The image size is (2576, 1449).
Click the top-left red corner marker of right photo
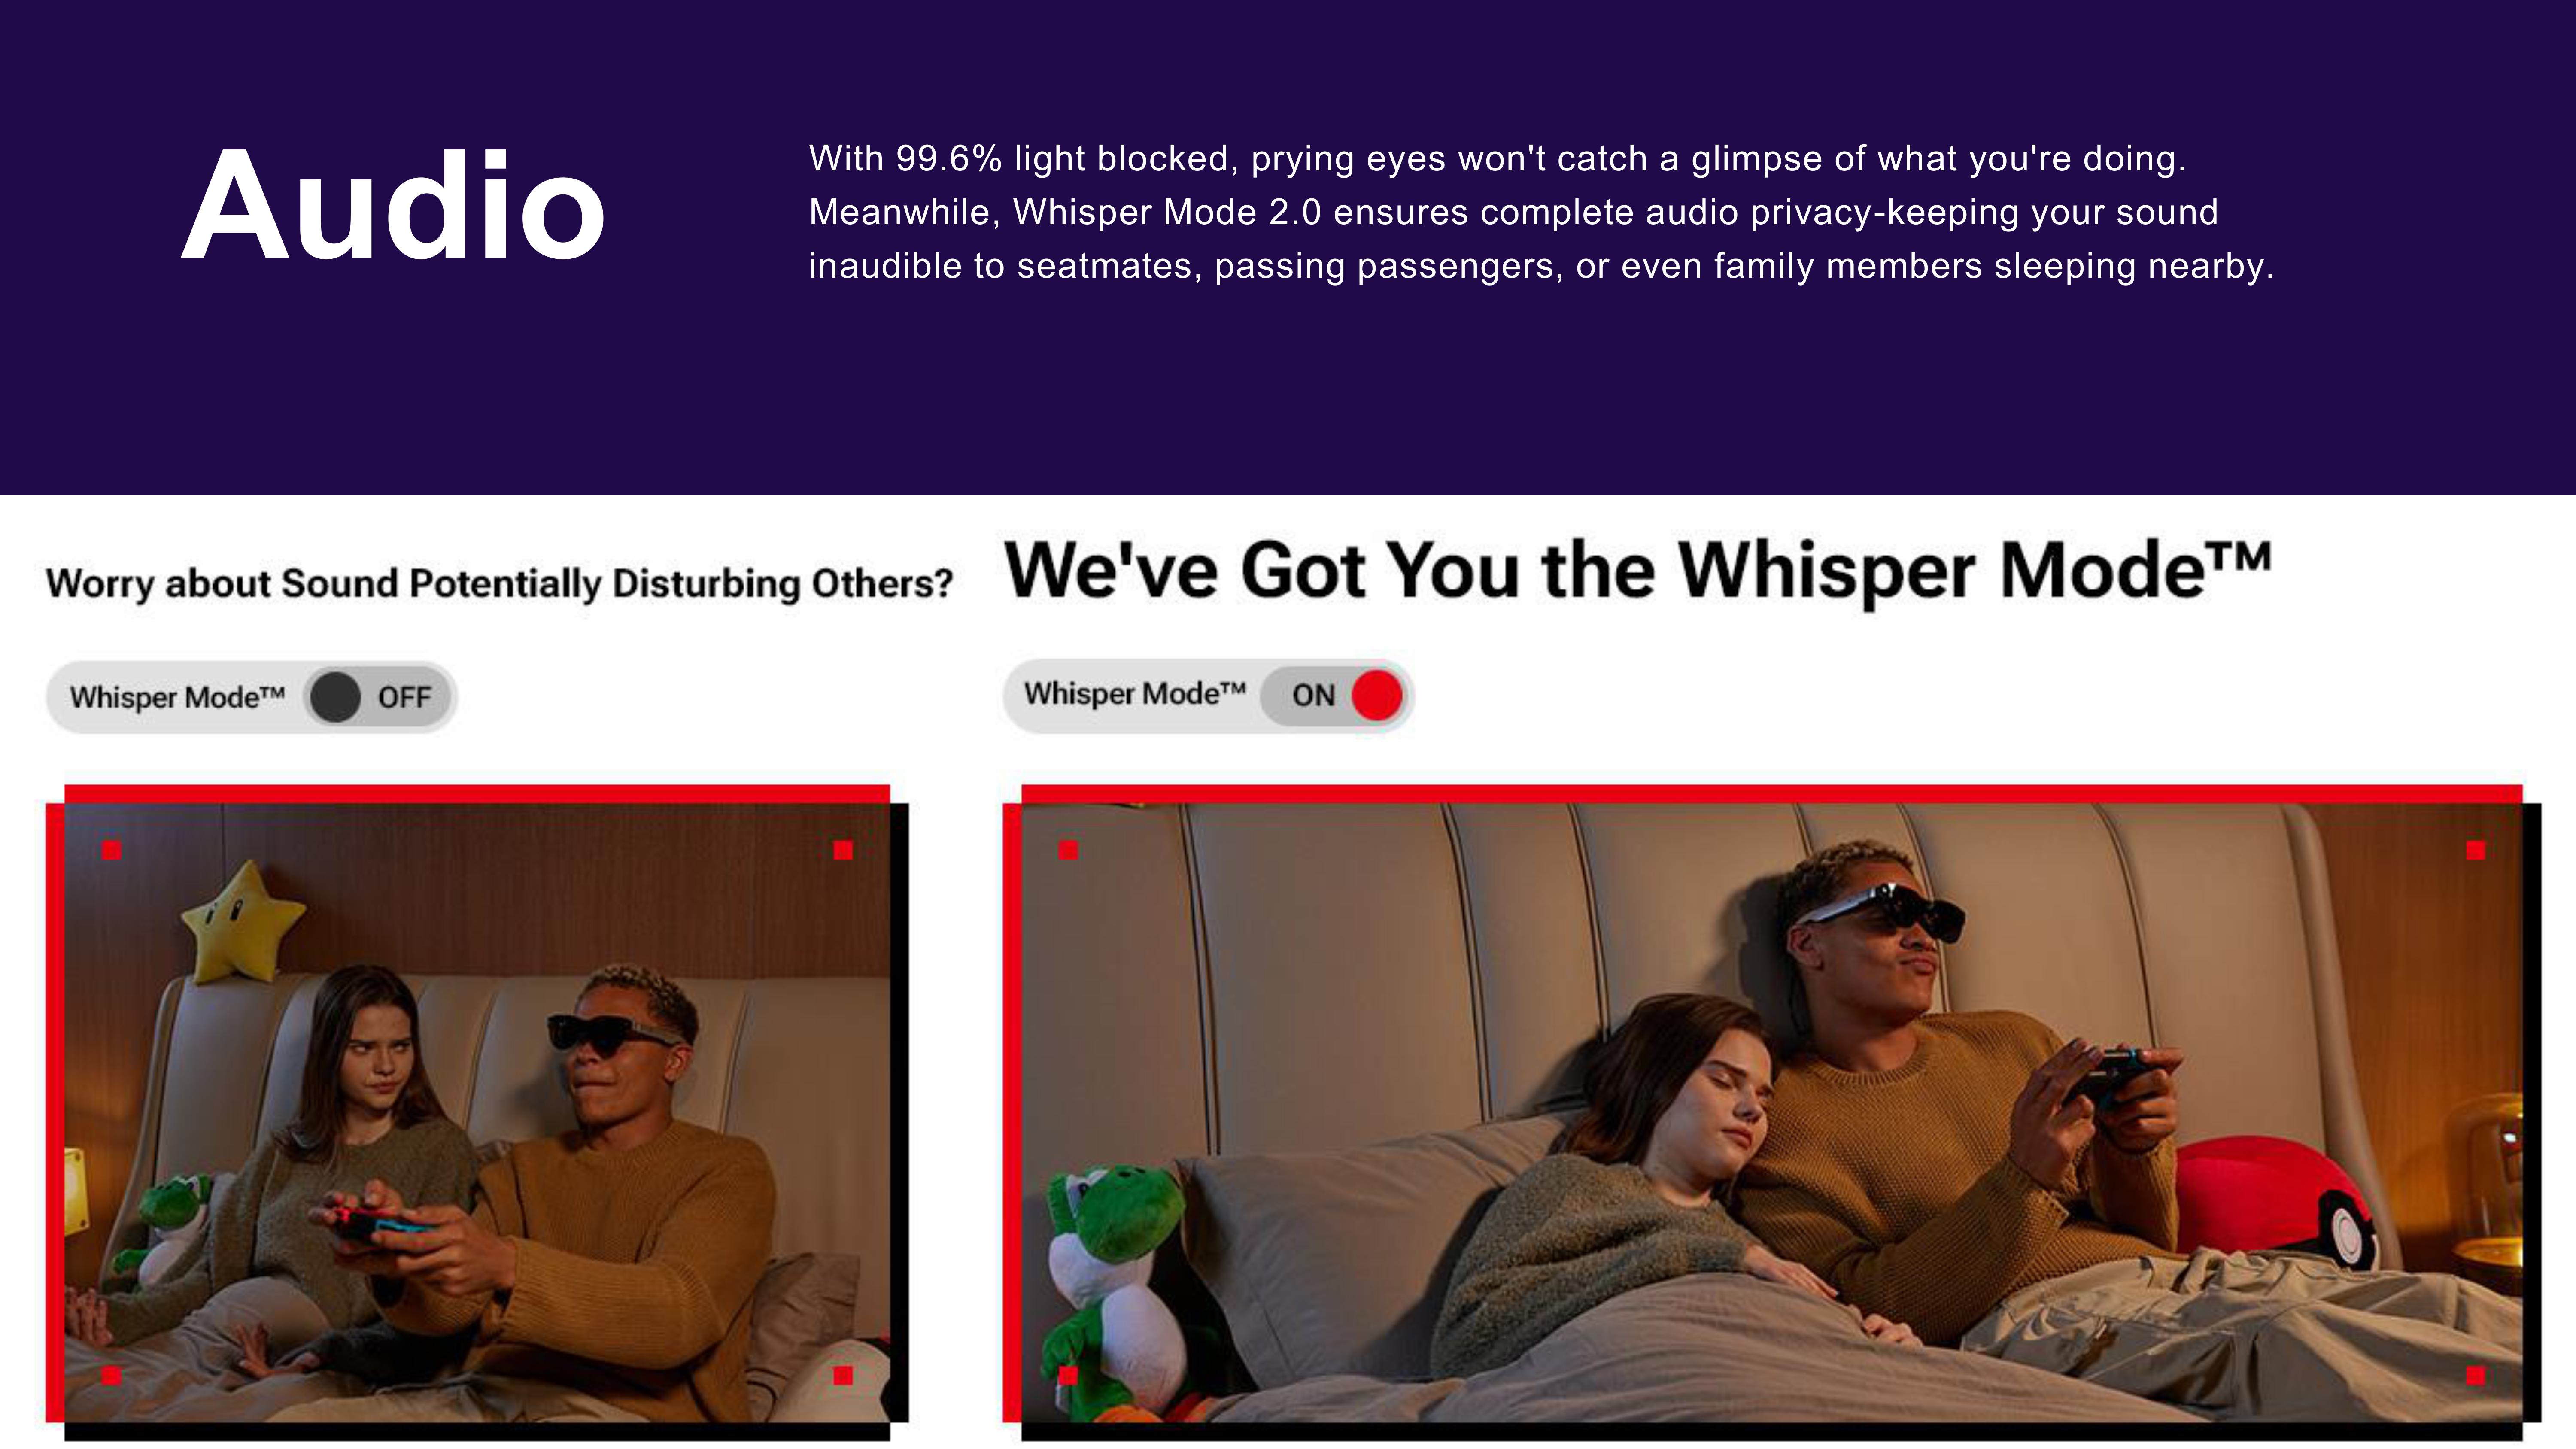pyautogui.click(x=1068, y=850)
